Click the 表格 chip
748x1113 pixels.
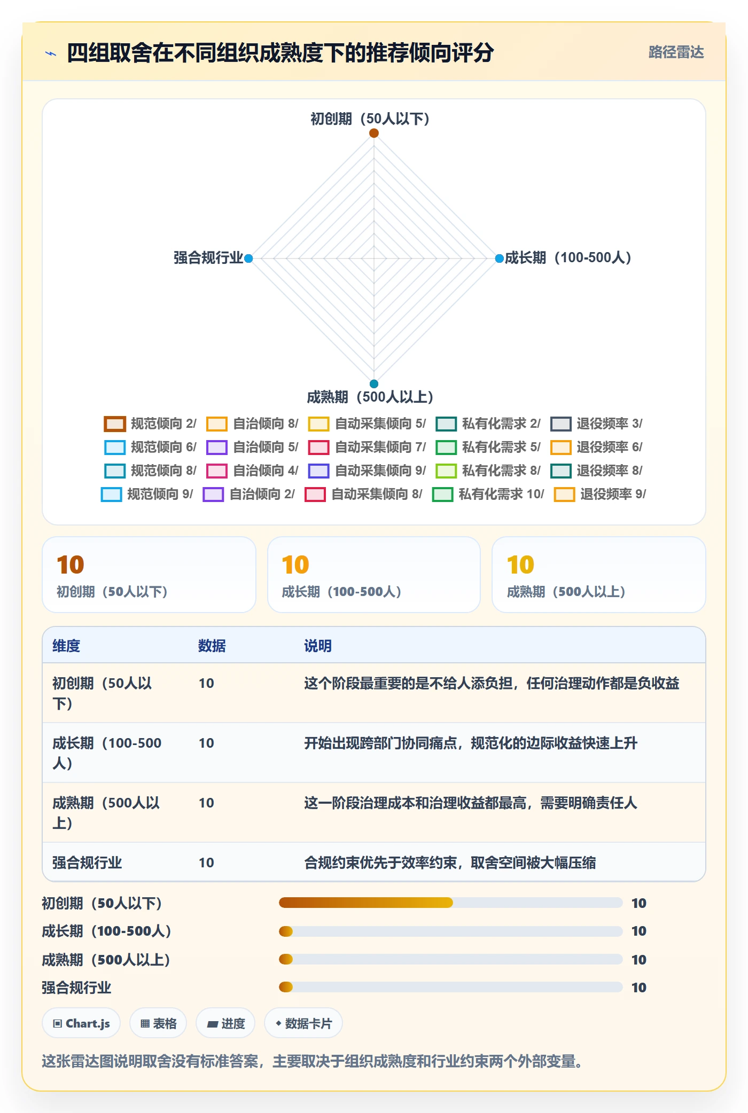[x=158, y=1023]
